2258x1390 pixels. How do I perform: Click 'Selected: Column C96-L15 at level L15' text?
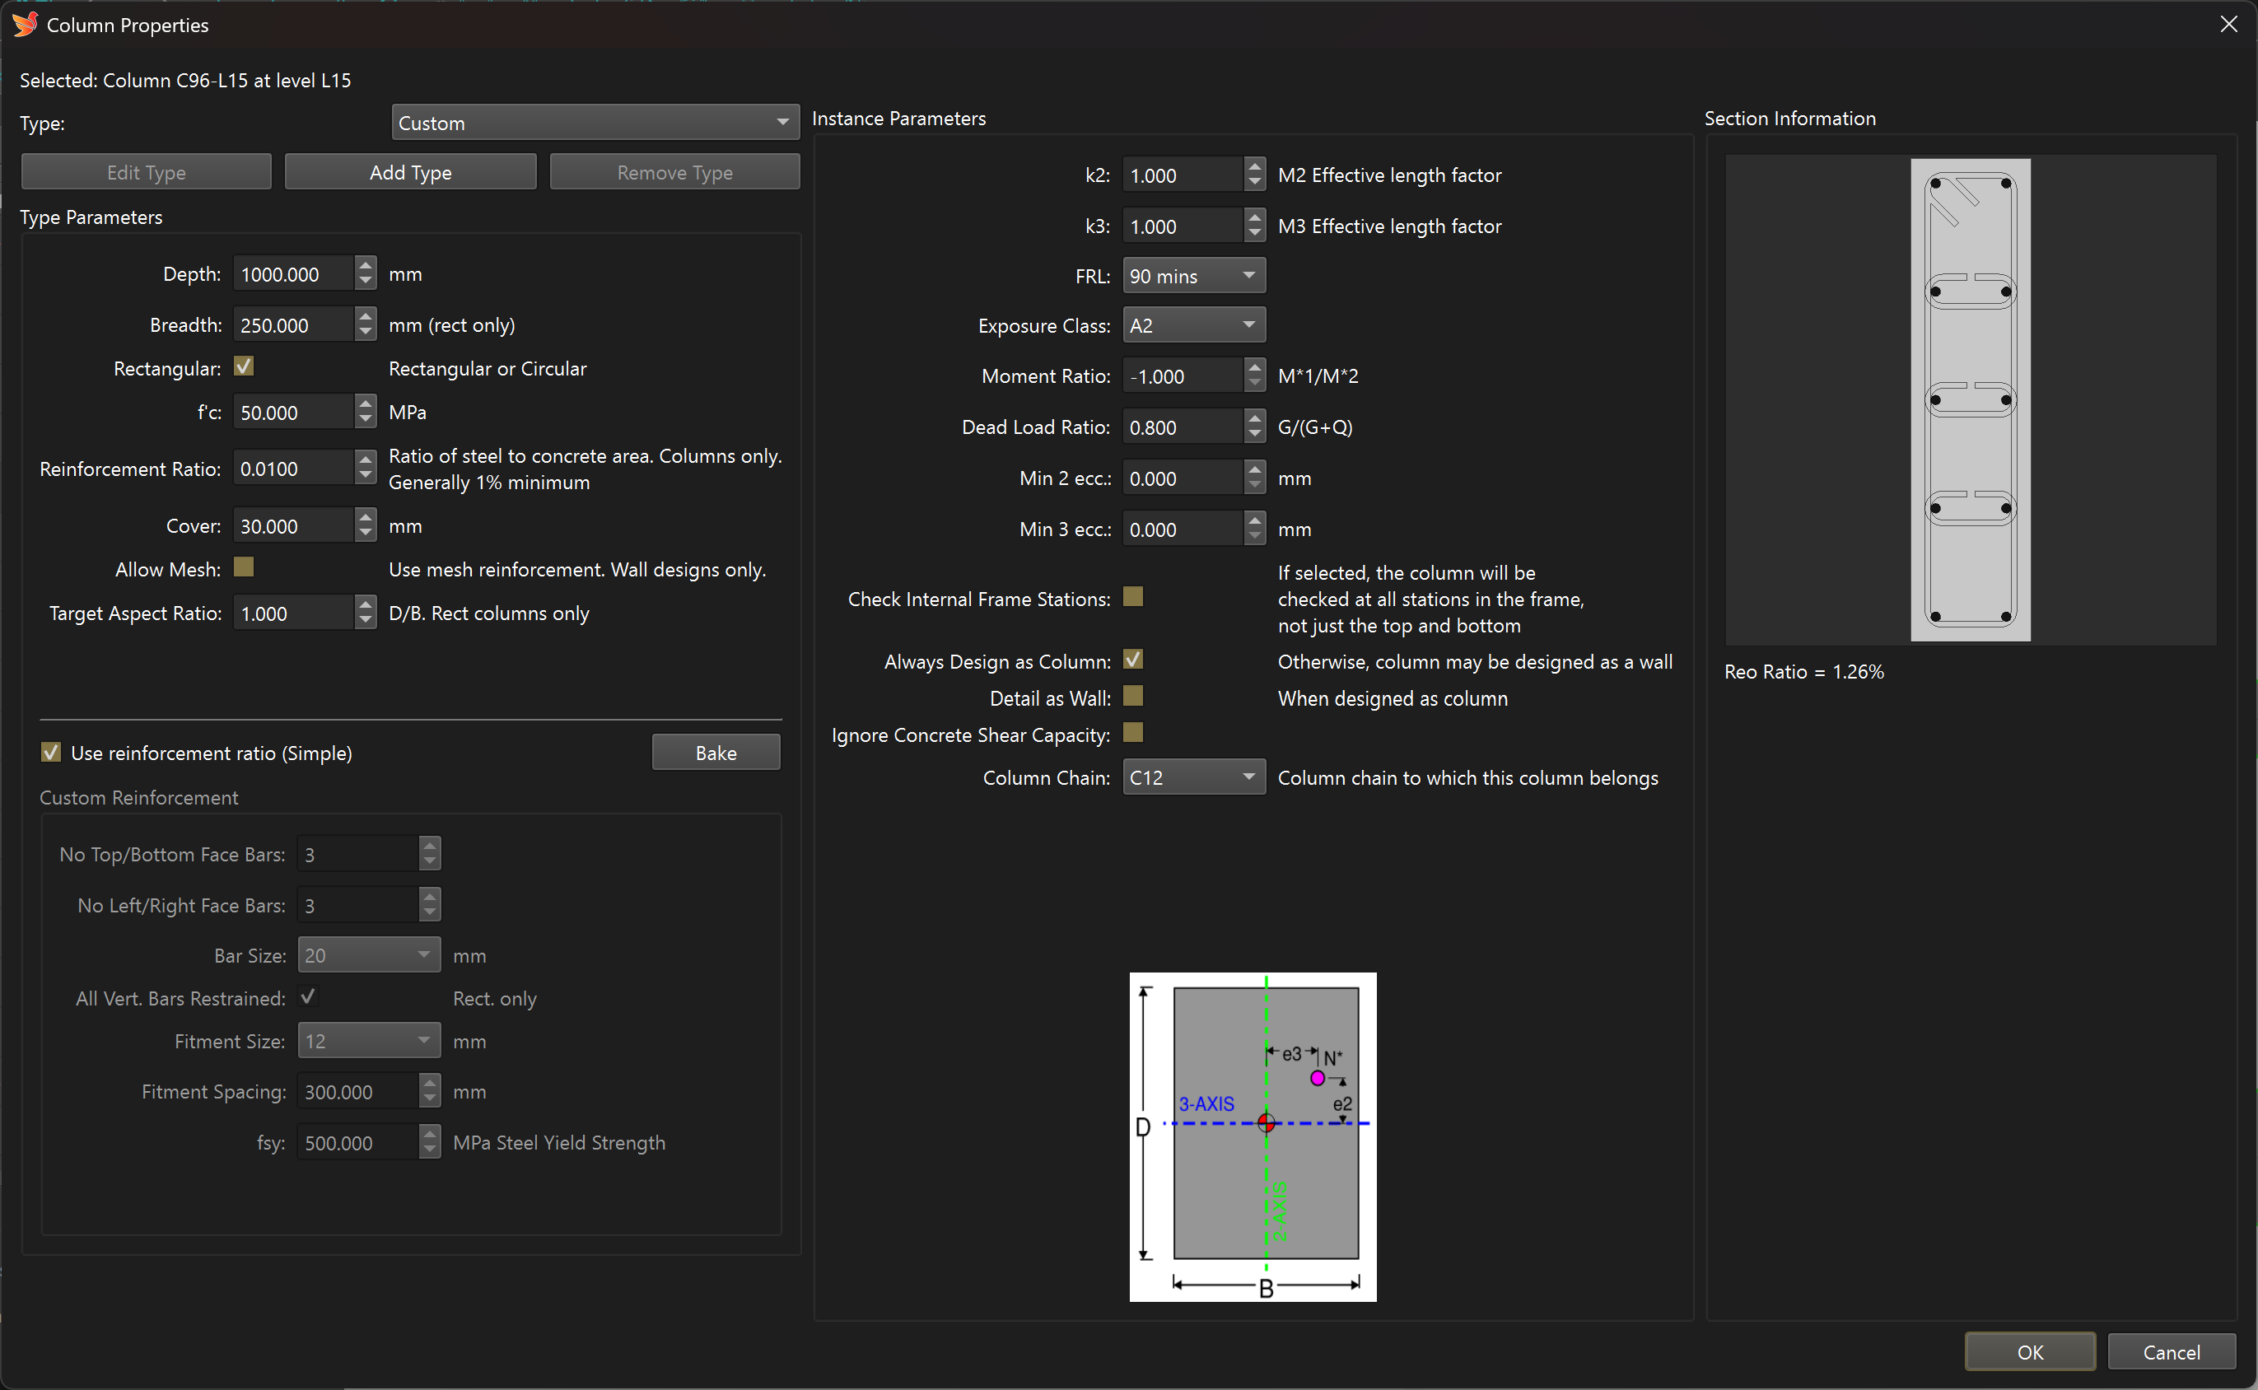coord(186,80)
